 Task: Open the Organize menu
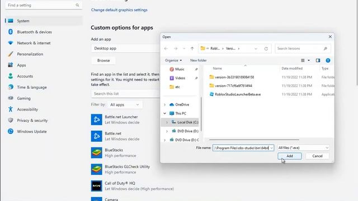point(173,60)
